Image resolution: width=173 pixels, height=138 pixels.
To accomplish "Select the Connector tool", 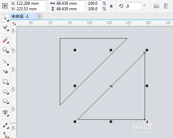I will [6, 135].
